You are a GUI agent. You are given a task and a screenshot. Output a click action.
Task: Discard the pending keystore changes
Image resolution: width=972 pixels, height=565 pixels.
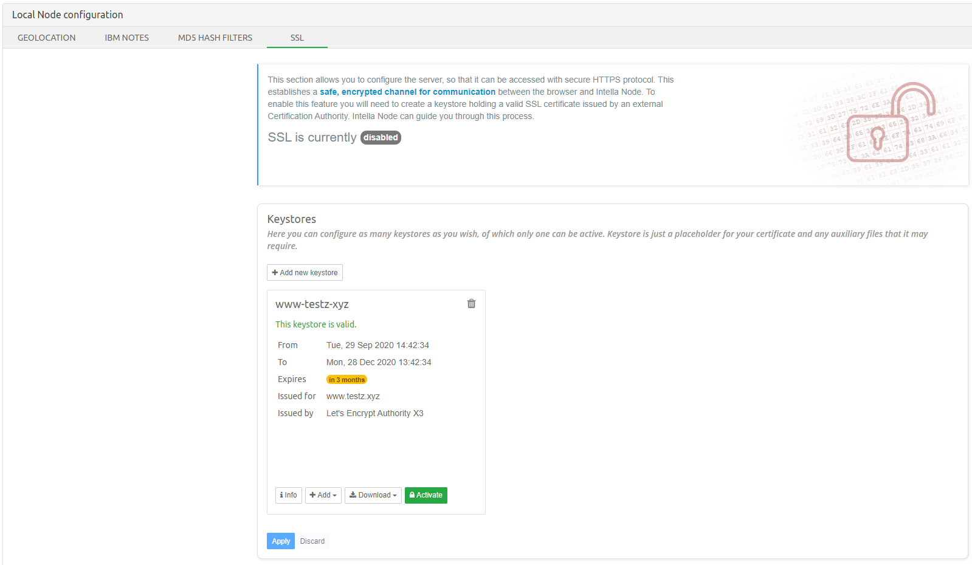pyautogui.click(x=312, y=541)
